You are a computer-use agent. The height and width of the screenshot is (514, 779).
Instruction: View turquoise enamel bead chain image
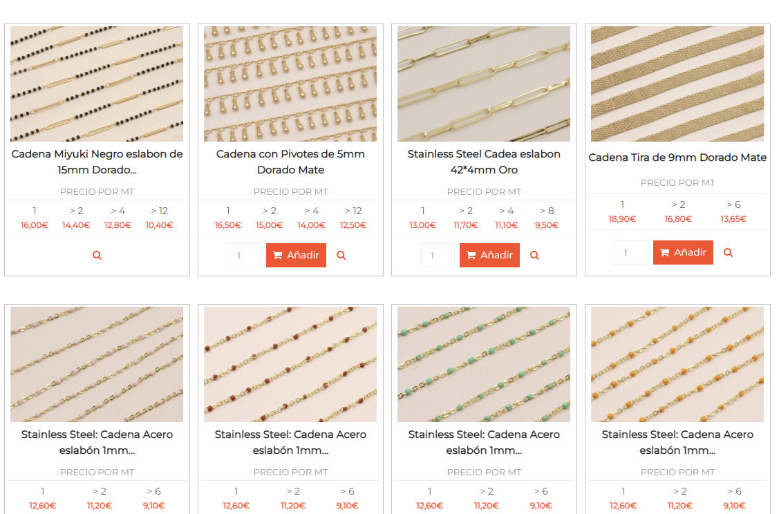[484, 365]
